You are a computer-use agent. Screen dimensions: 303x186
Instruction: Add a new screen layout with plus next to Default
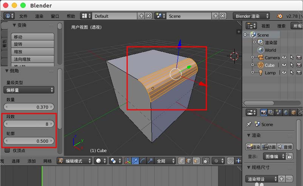[x=142, y=16]
